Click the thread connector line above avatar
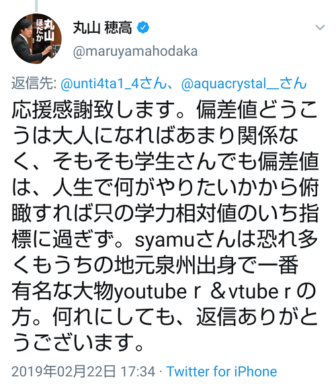Viewport: 336px width, 388px height. tap(36, 5)
